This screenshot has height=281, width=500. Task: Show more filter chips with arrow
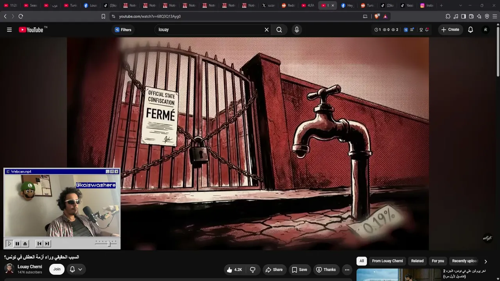pyautogui.click(x=486, y=261)
